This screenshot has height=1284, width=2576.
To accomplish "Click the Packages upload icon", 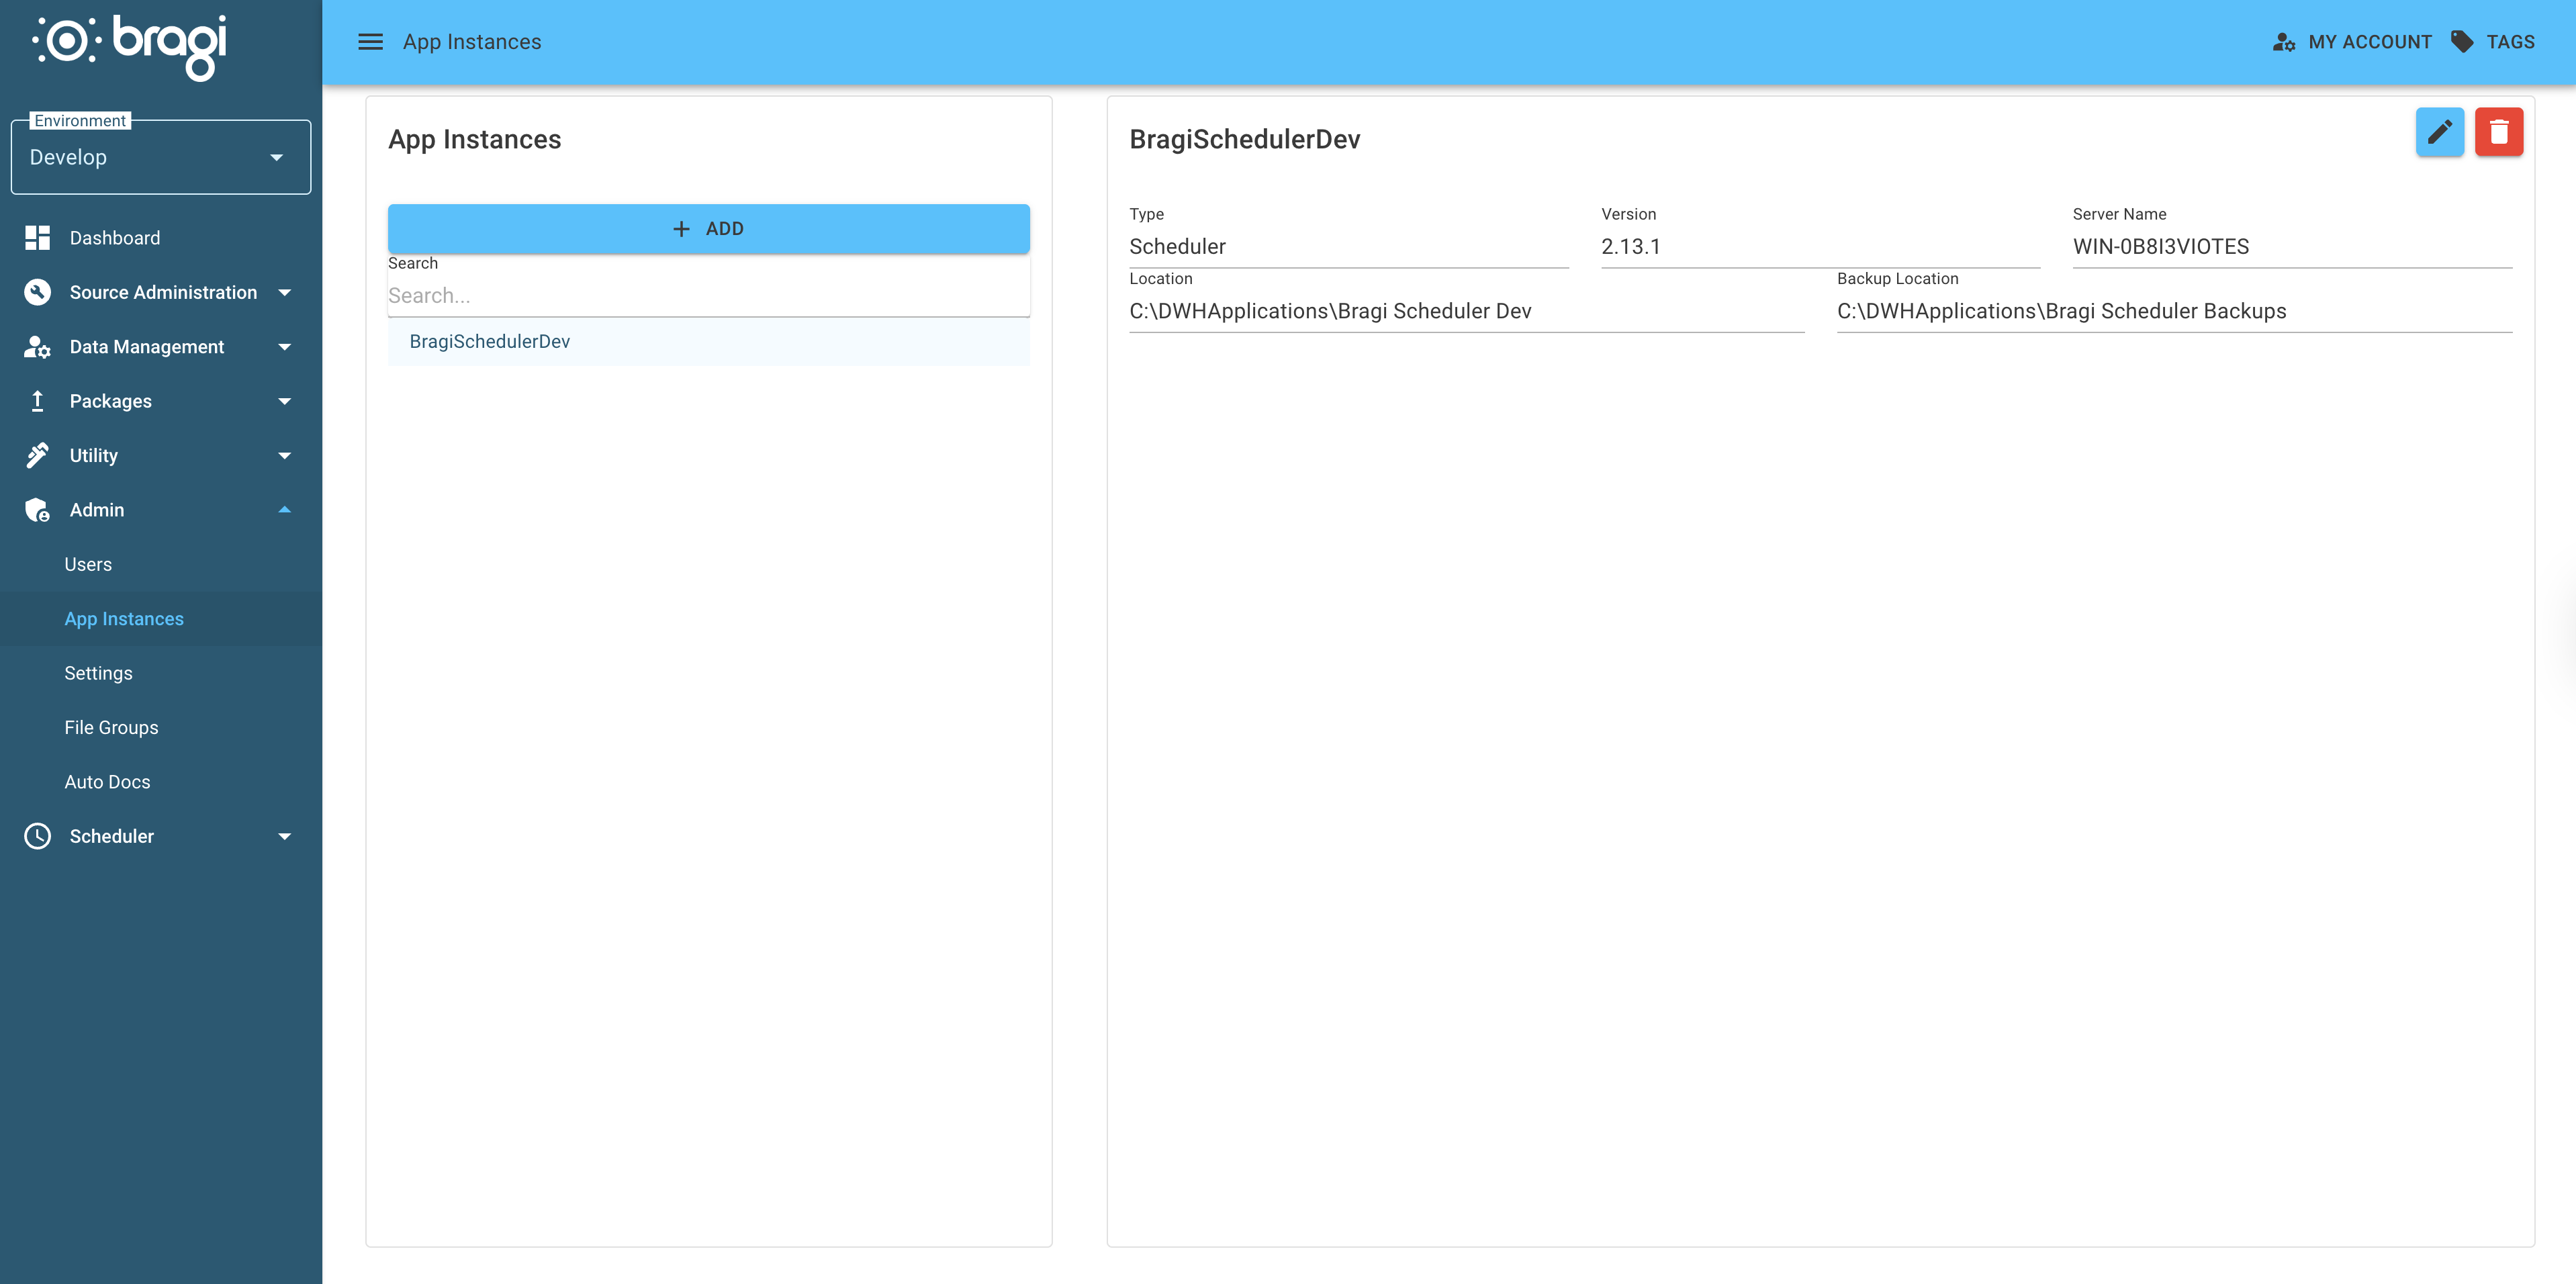I will (37, 401).
